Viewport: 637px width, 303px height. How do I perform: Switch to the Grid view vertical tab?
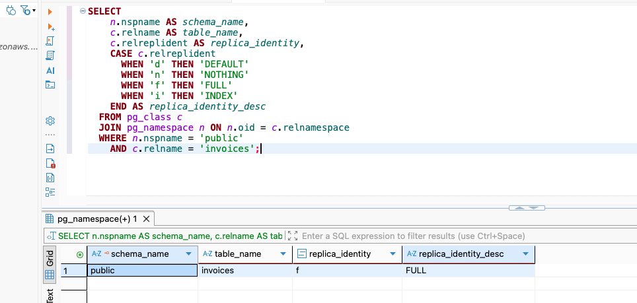[50, 265]
